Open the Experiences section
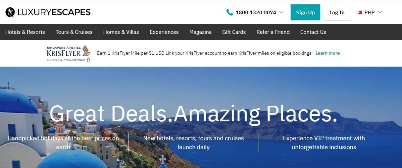 pos(164,32)
